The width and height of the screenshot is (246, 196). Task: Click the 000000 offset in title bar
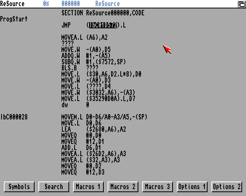71,4
